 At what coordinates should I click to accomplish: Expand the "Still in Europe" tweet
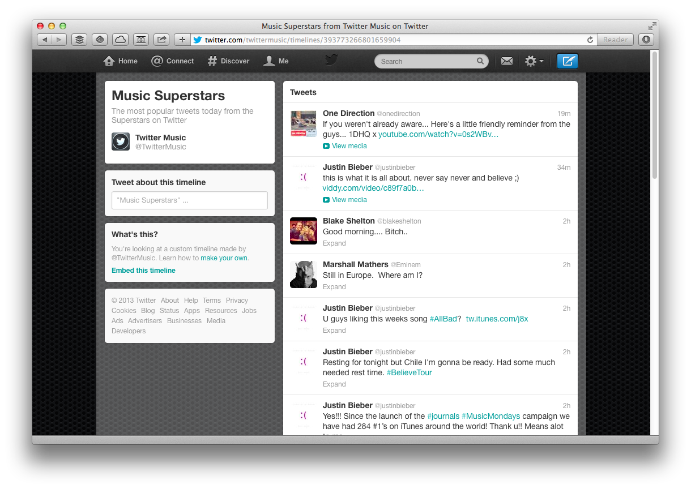(x=334, y=287)
